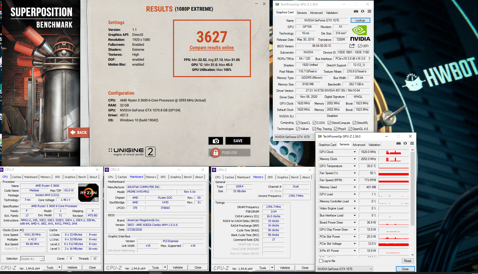Open the Memory Clock sensor dropdown

pyautogui.click(x=355, y=159)
